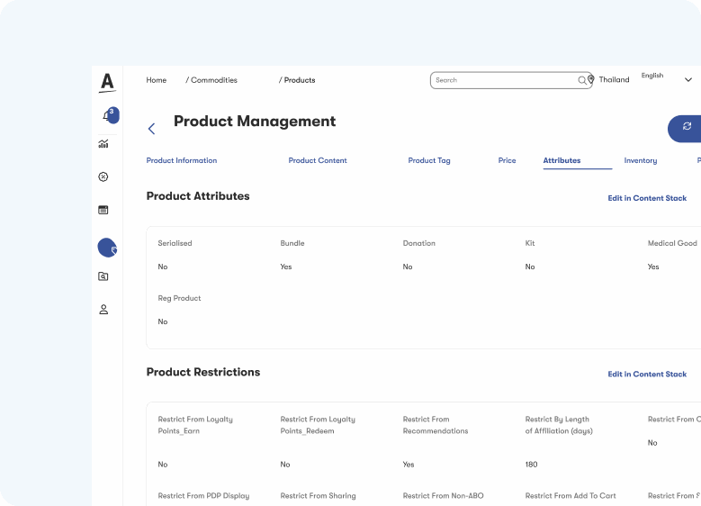Click the Yes value under Medical Good
701x506 pixels.
point(653,267)
